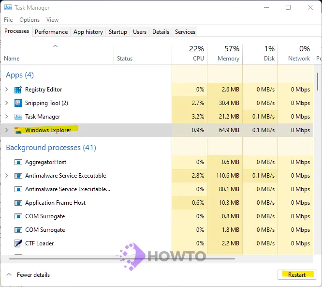Click the vertical scrollbar thumb

point(318,81)
